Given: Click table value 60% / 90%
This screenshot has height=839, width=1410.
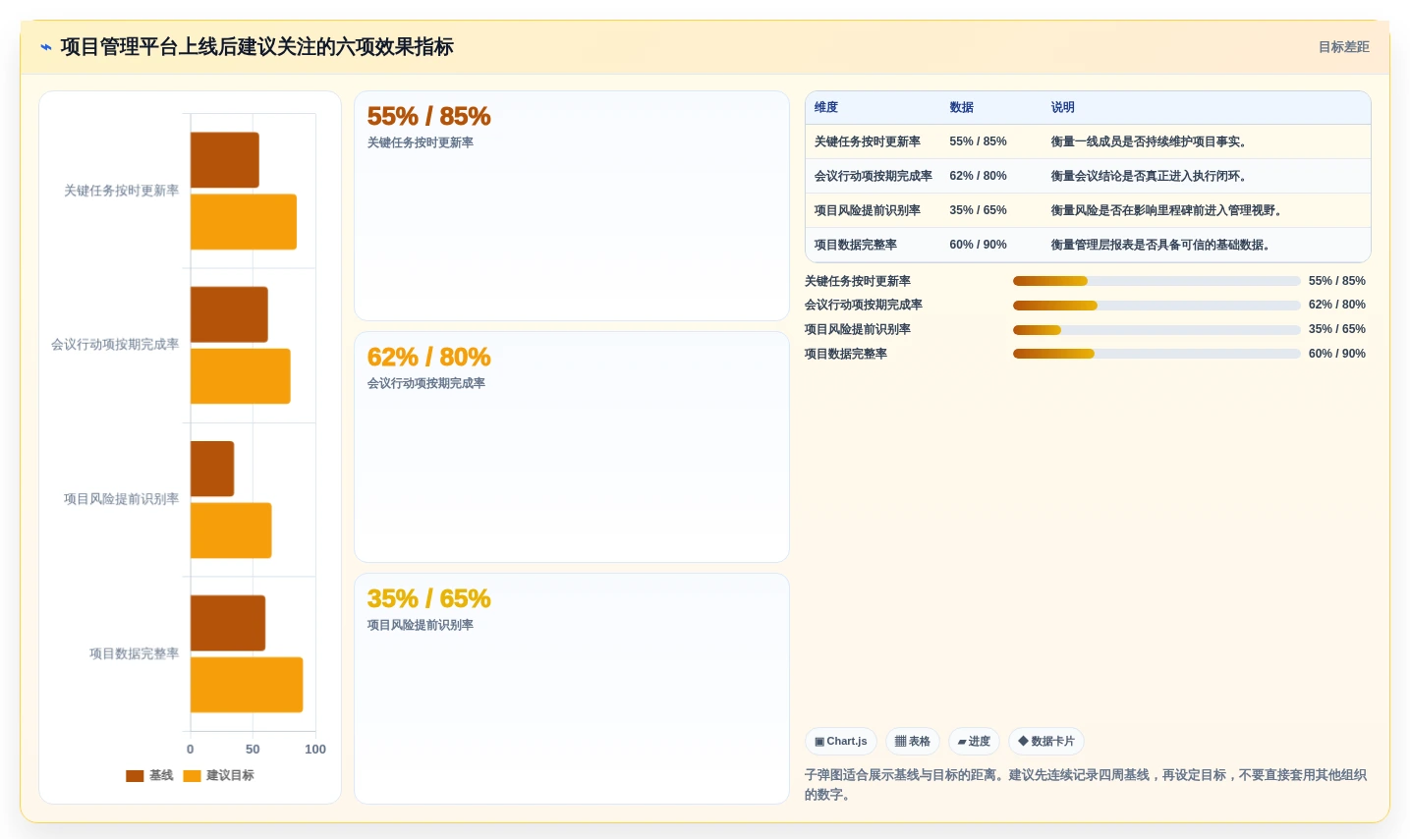Looking at the screenshot, I should [x=978, y=245].
